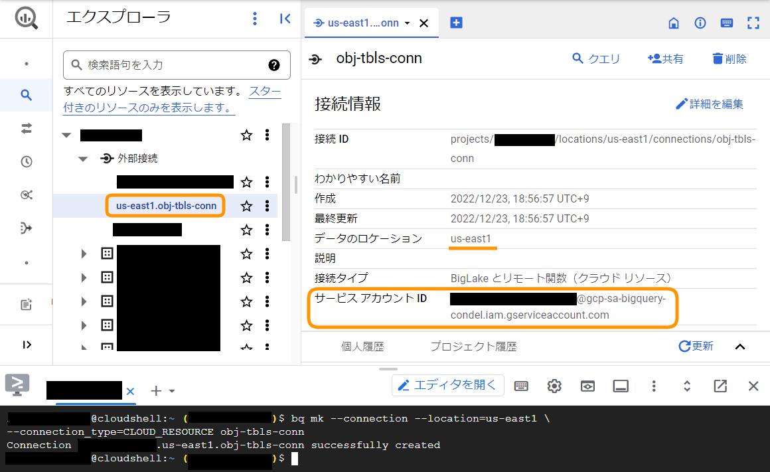The height and width of the screenshot is (472, 770).
Task: Expand the third dataset node
Action: click(84, 301)
